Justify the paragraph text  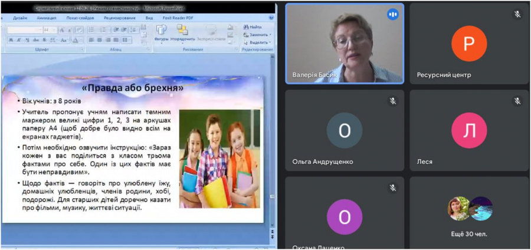coord(116,40)
